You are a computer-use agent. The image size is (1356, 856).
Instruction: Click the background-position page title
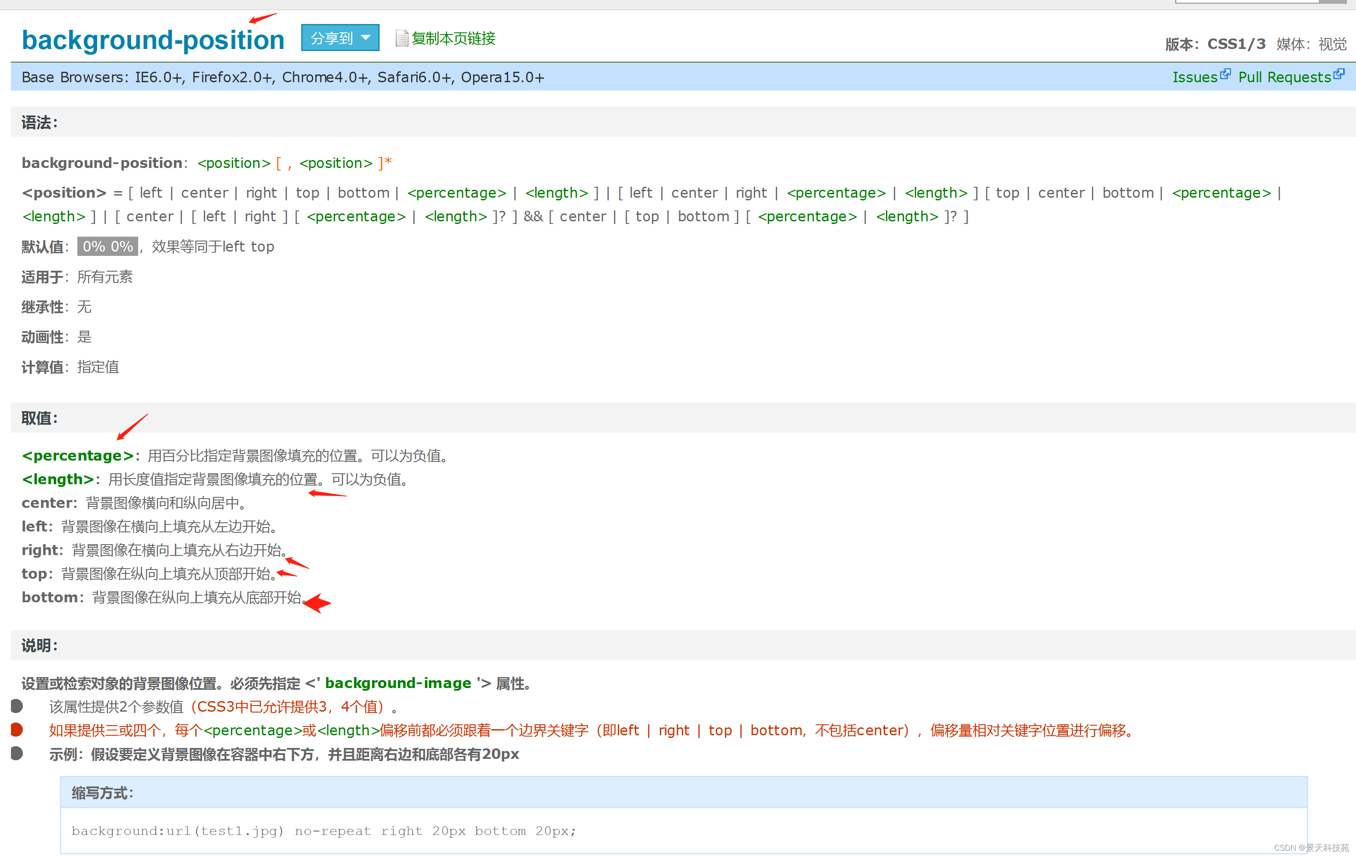(153, 40)
